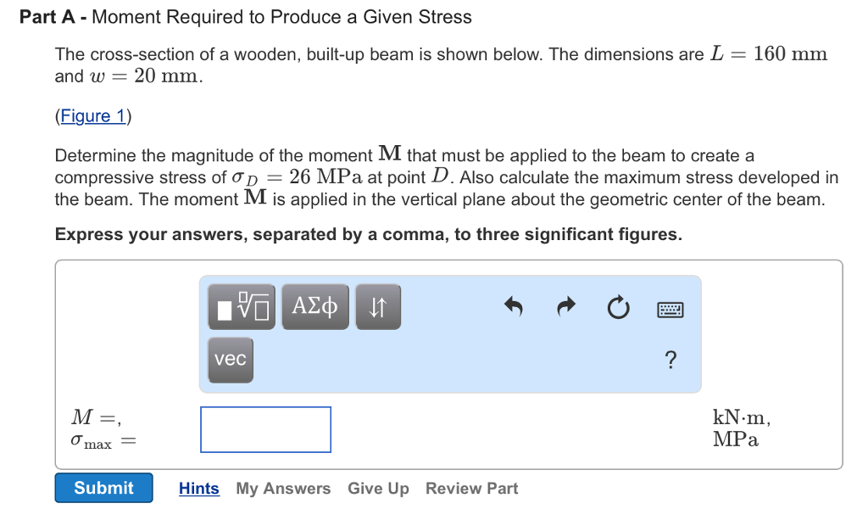868x509 pixels.
Task: Insert a vector using the vec tool
Action: point(230,359)
